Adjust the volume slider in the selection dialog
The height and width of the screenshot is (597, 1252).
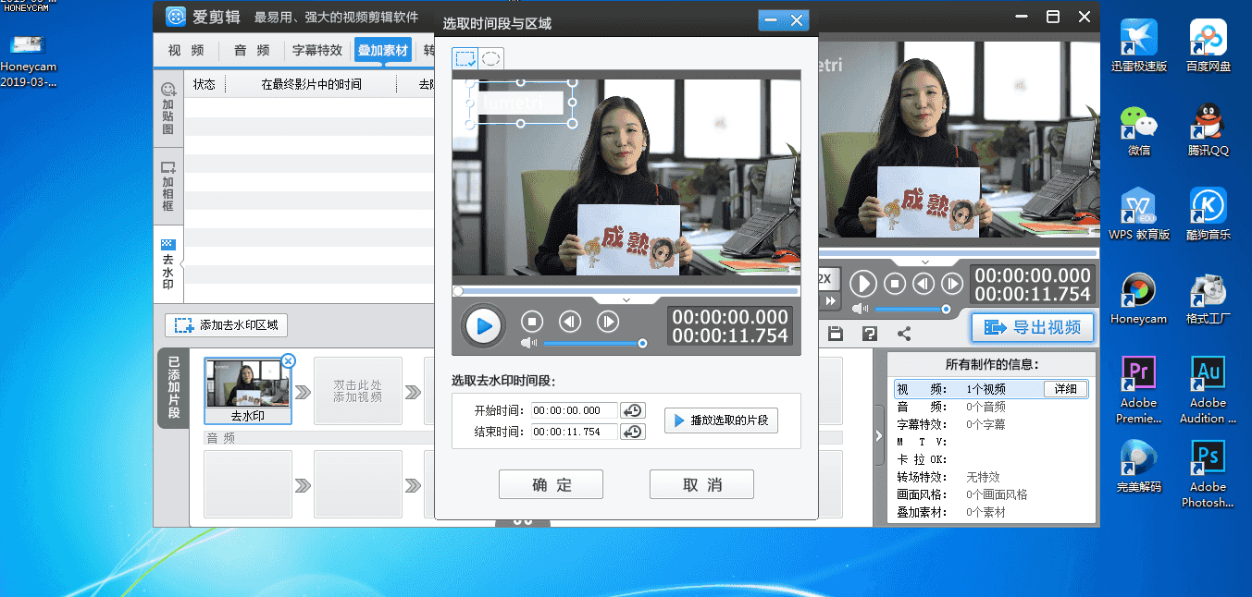coord(593,344)
